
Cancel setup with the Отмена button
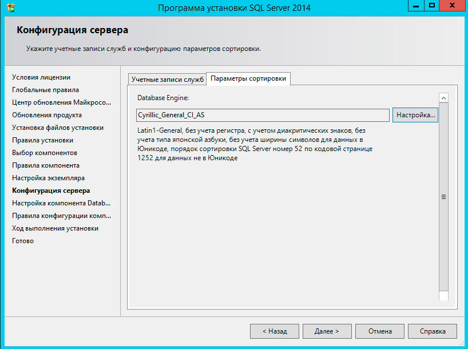click(x=380, y=331)
